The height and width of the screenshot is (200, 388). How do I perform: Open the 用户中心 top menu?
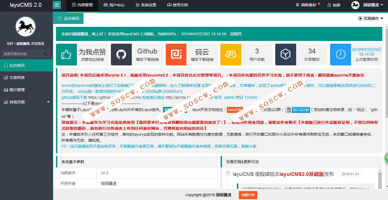tap(114, 5)
